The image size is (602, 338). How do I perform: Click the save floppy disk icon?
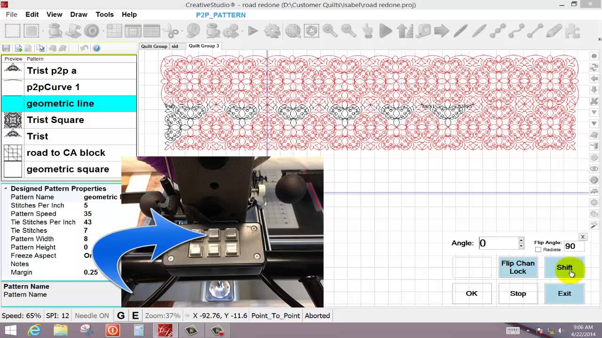pyautogui.click(x=6, y=48)
